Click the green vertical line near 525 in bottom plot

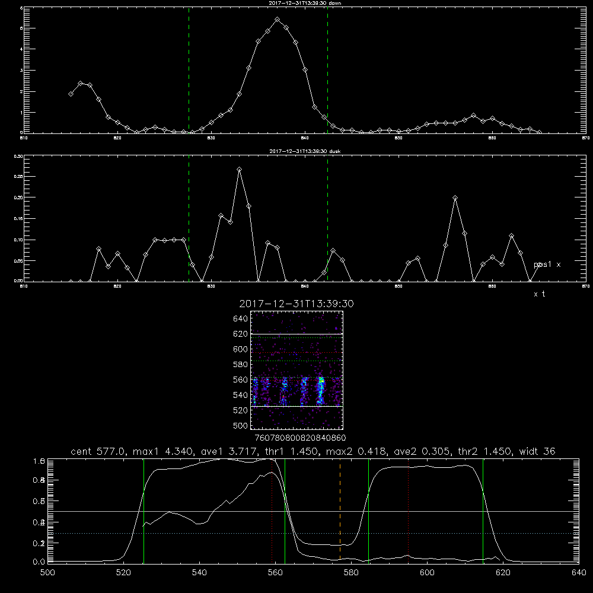144,510
